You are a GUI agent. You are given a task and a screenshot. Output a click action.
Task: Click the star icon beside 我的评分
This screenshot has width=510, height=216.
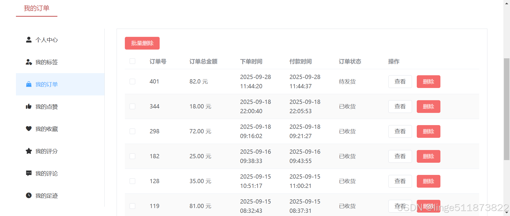29,151
